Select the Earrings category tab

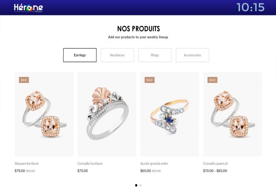[x=80, y=55]
